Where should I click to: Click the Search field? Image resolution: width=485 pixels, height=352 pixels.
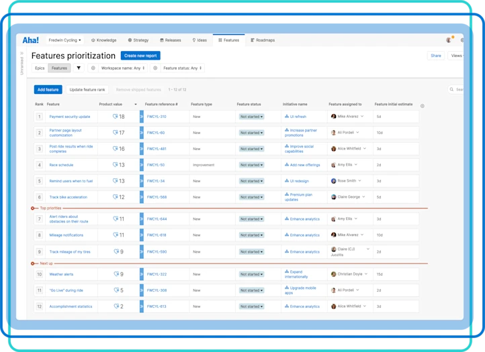click(456, 89)
